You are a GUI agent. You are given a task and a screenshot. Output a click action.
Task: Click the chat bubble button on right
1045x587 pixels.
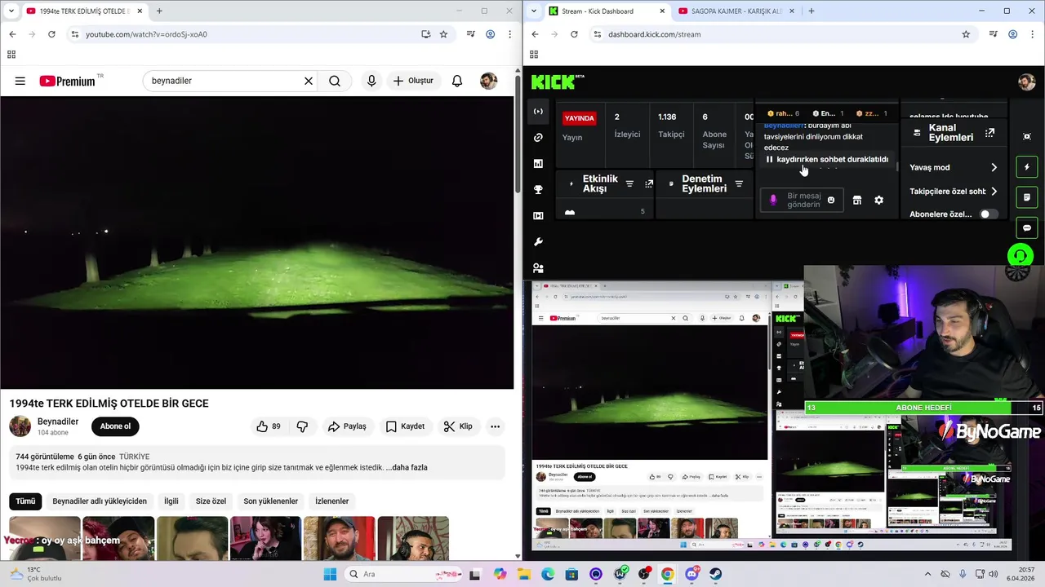1027,227
